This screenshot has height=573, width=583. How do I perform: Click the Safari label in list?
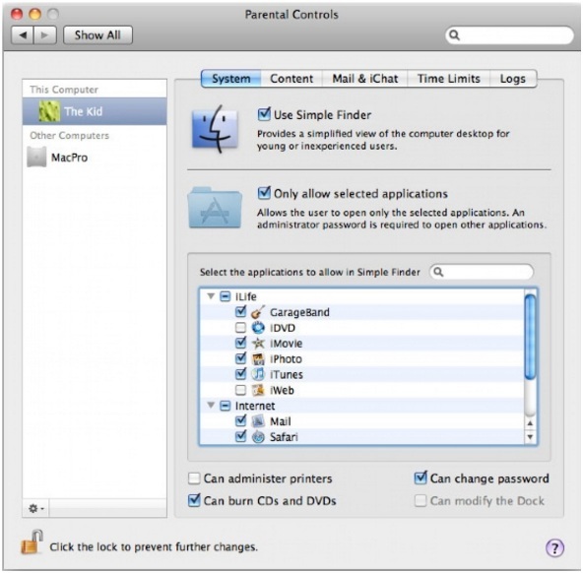click(284, 437)
